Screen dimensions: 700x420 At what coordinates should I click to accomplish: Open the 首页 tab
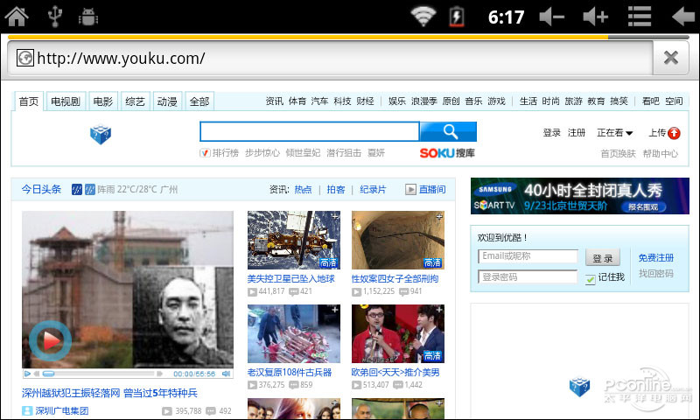click(29, 101)
